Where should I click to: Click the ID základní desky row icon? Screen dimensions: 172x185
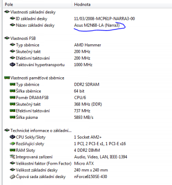(x=12, y=18)
